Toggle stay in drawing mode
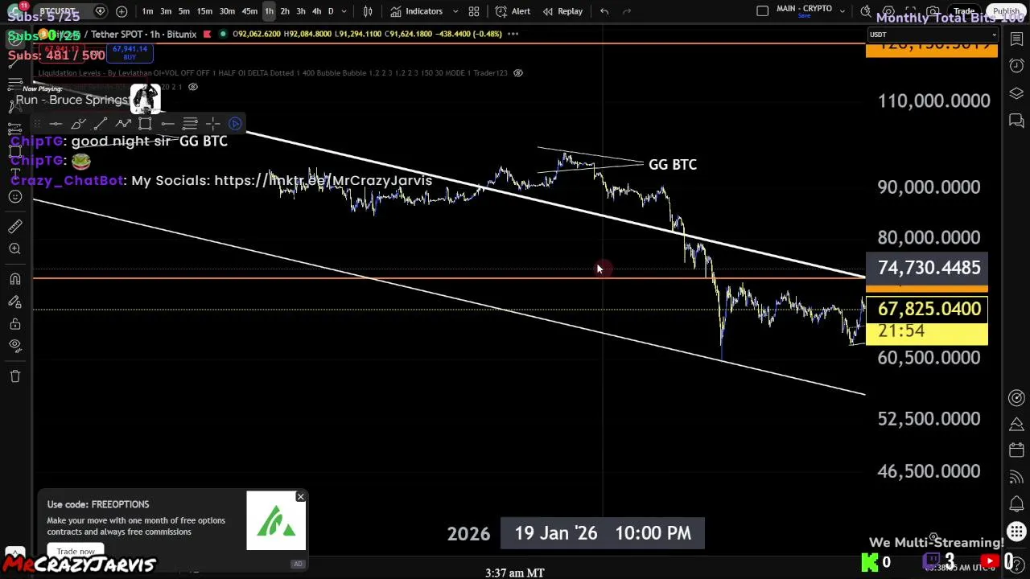Image resolution: width=1030 pixels, height=579 pixels. (x=15, y=302)
